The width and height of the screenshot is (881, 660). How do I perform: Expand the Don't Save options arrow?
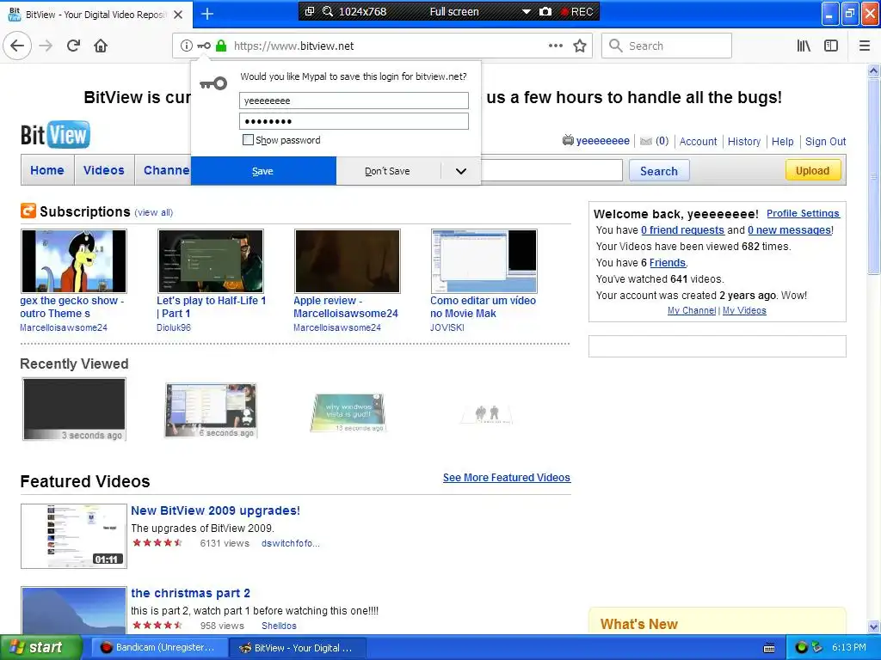461,171
